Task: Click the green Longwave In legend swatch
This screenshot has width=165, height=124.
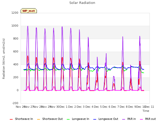Action: coord(68,119)
